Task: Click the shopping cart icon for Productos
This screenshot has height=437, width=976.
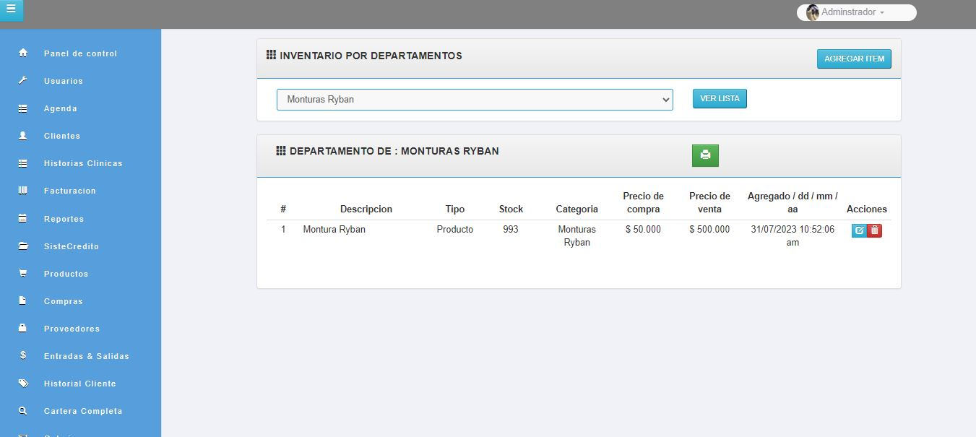Action: (23, 274)
